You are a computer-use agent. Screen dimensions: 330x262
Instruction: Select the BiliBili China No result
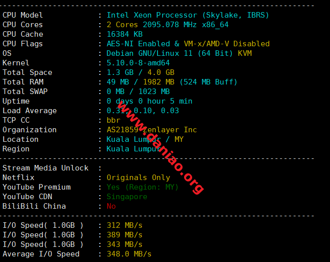(111, 206)
